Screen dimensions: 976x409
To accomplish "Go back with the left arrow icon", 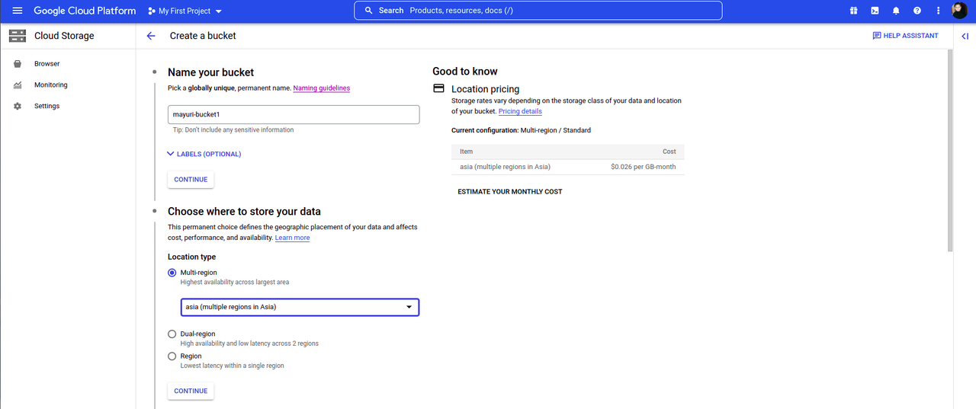I will tap(151, 36).
